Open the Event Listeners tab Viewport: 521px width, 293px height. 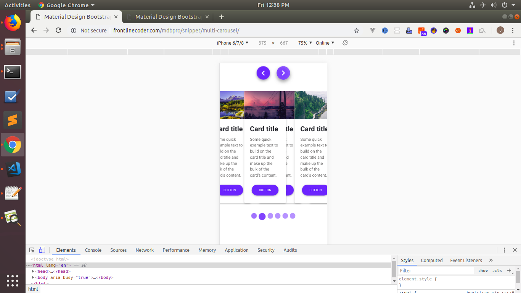(466, 260)
